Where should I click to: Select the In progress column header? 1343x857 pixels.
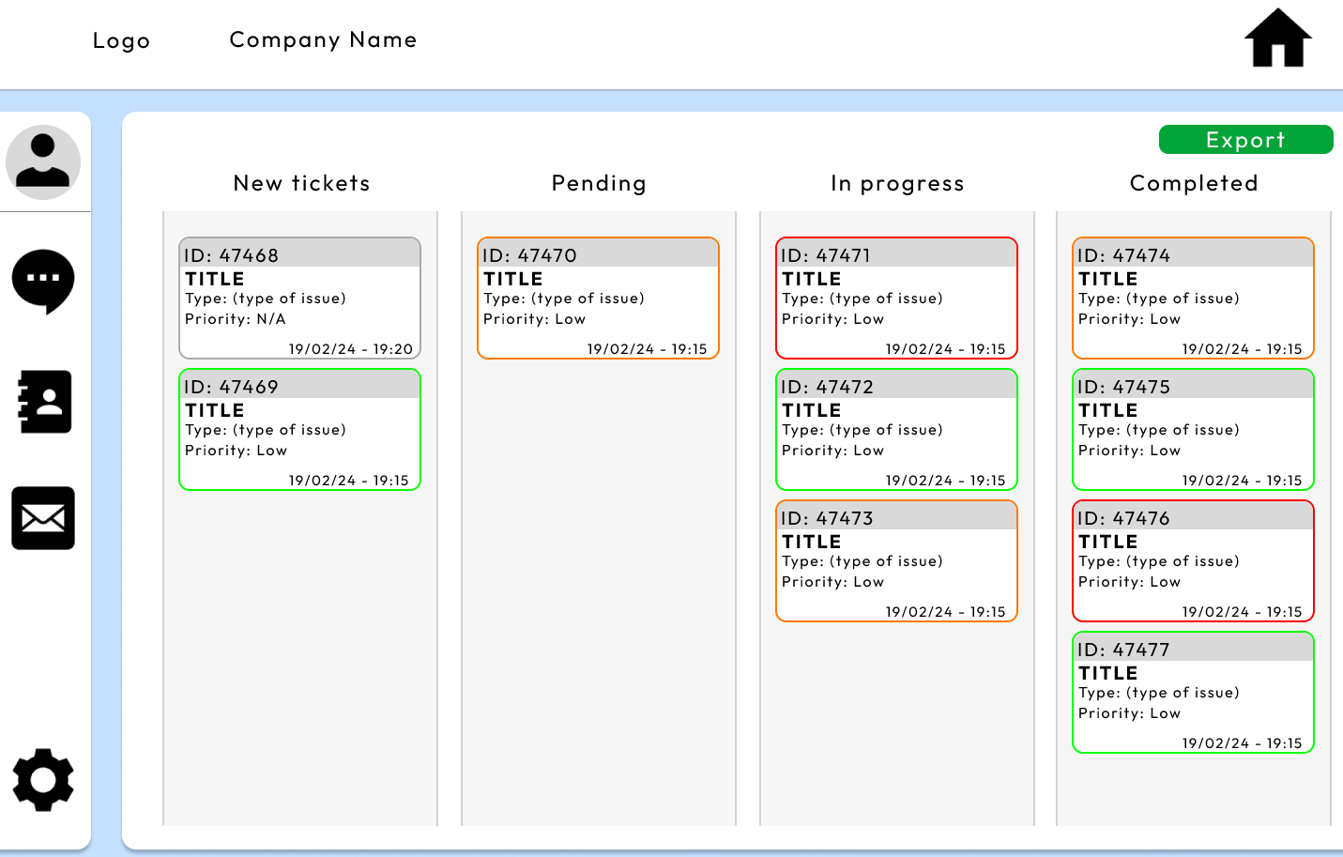coord(897,183)
